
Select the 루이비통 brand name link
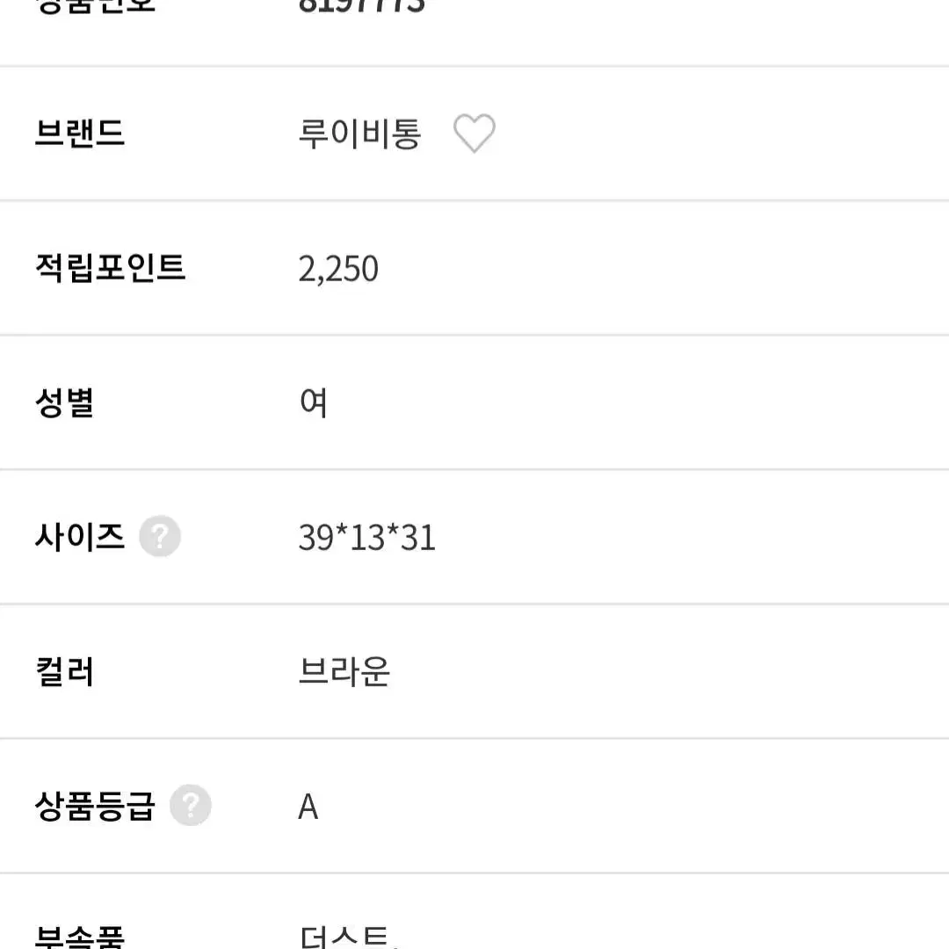(360, 134)
